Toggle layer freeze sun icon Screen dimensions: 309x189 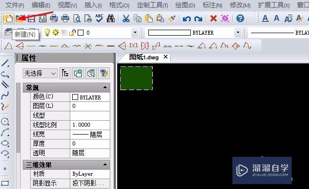point(55,32)
